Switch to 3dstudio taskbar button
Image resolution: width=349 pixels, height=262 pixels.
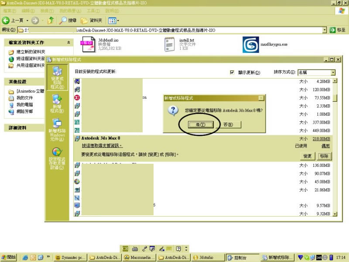208,258
